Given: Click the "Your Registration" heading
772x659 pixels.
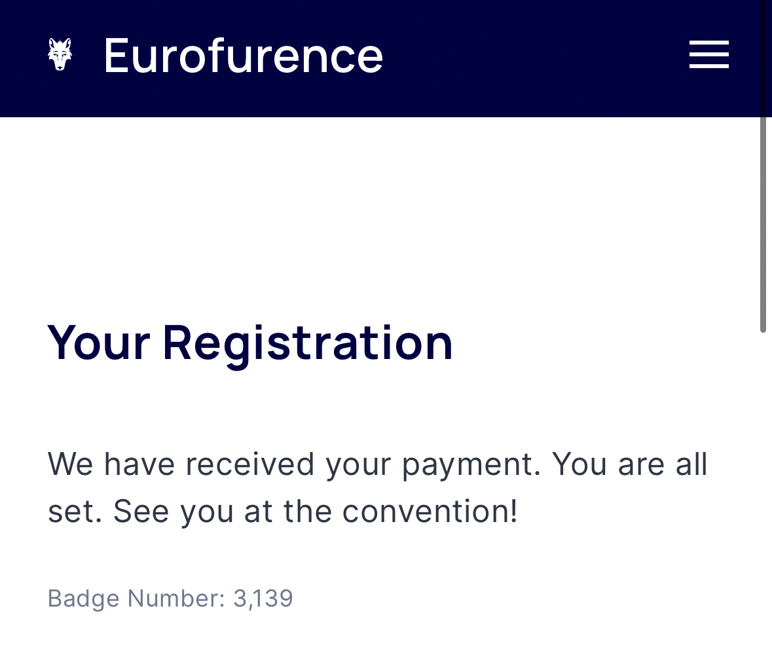Looking at the screenshot, I should pyautogui.click(x=250, y=342).
